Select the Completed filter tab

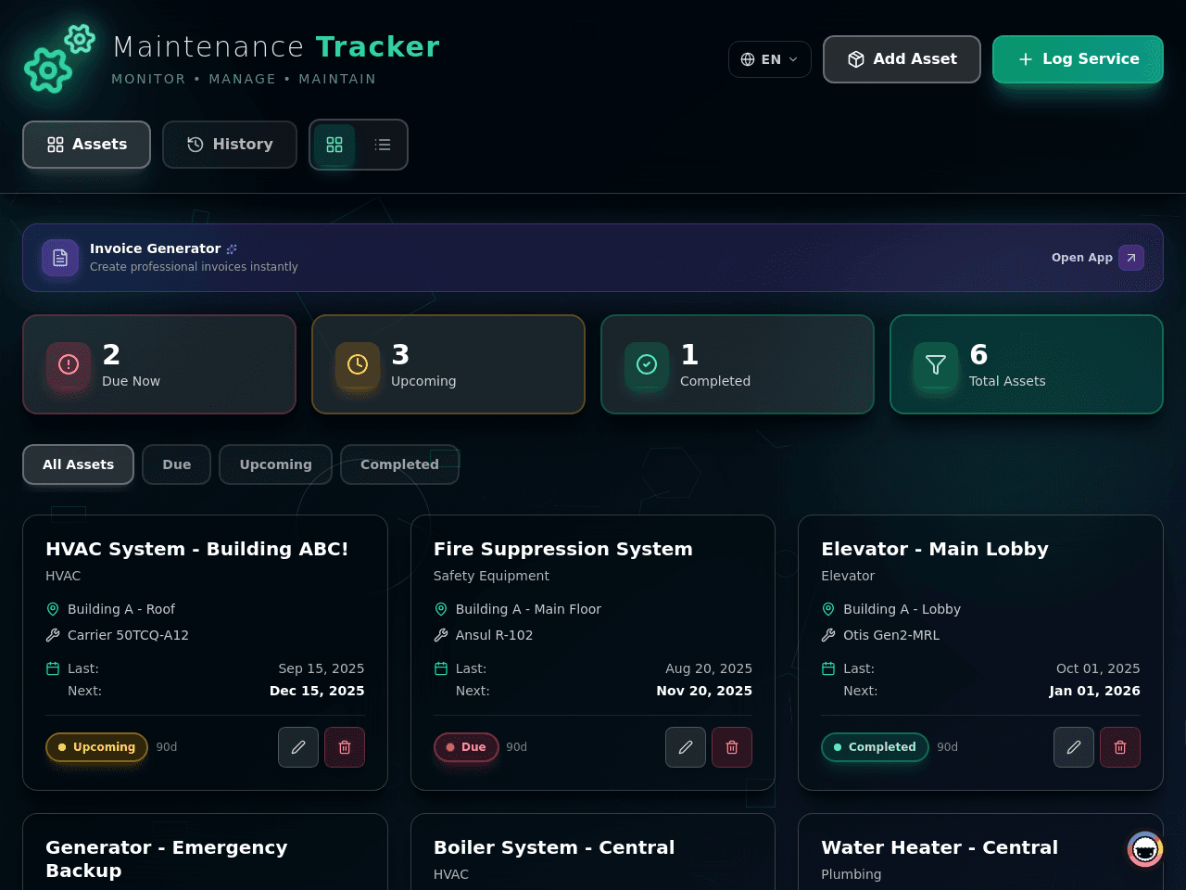[x=399, y=464]
